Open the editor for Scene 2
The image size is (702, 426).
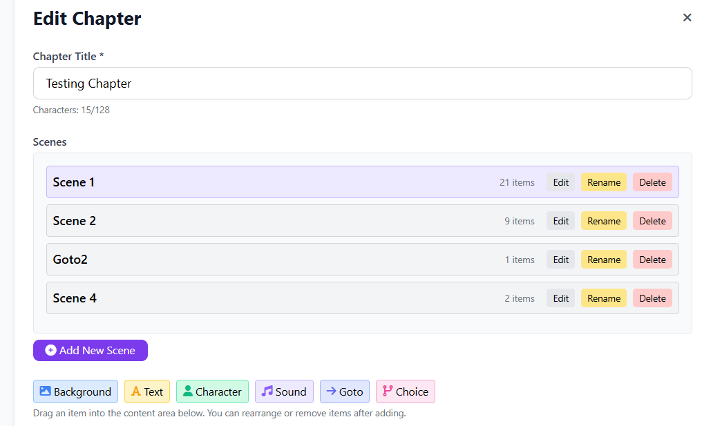click(x=560, y=221)
